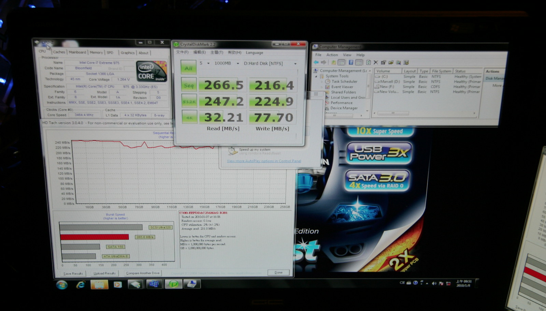Click the volume speaker tray icon
This screenshot has width=546, height=311.
[x=434, y=283]
